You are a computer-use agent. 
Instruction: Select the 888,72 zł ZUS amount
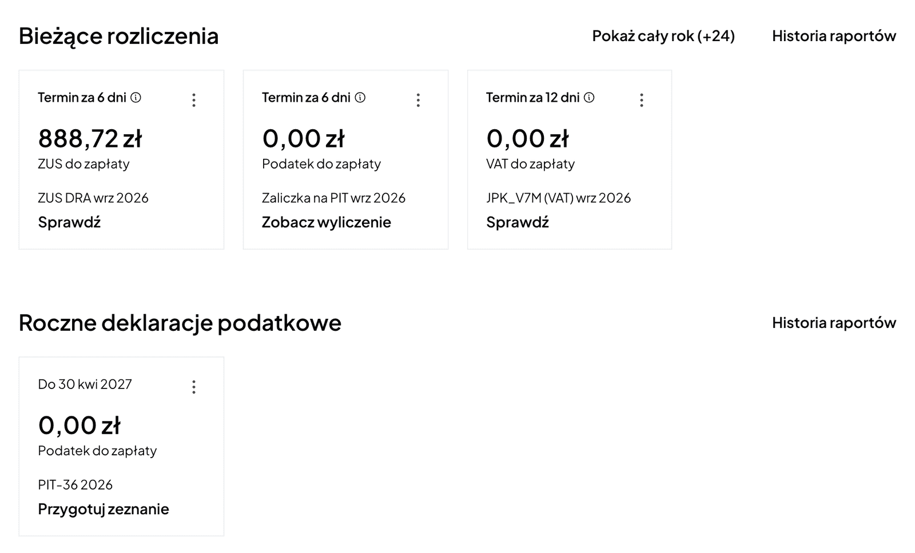click(x=90, y=138)
